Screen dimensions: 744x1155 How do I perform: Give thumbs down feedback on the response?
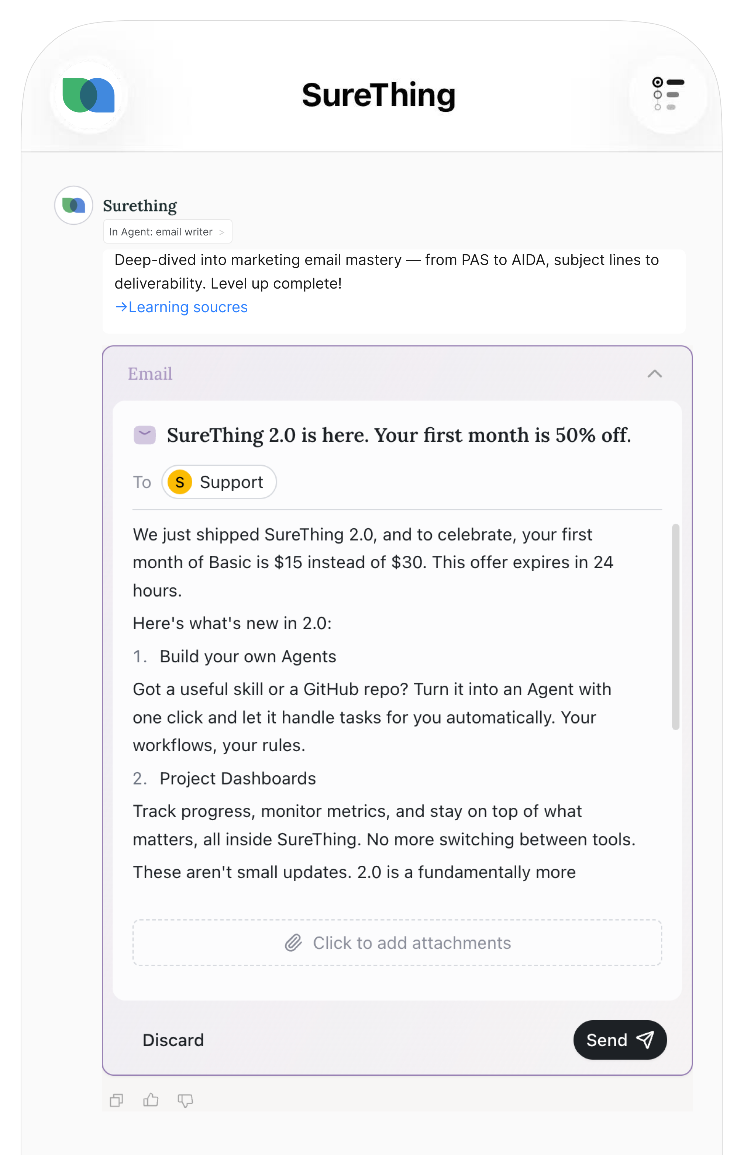click(186, 1100)
